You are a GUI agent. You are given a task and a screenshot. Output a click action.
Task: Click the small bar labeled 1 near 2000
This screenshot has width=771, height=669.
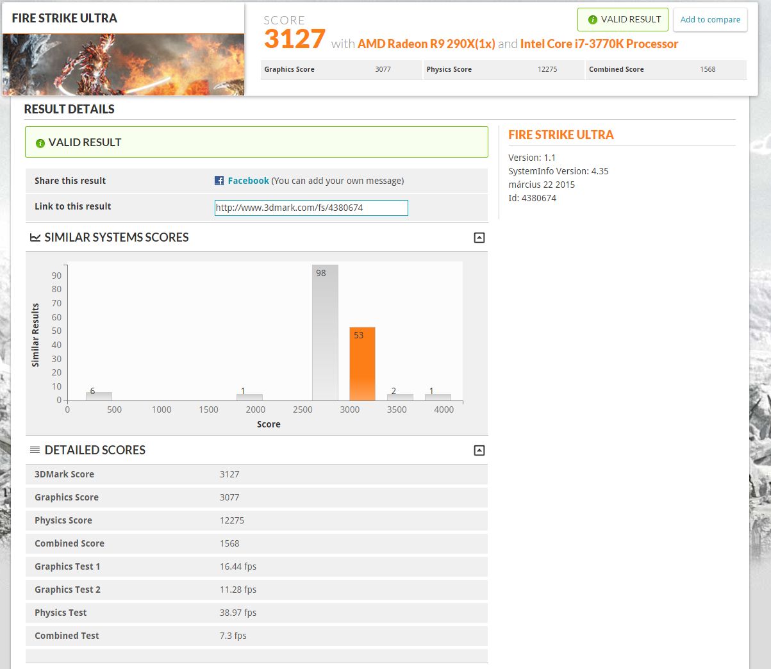pyautogui.click(x=249, y=397)
